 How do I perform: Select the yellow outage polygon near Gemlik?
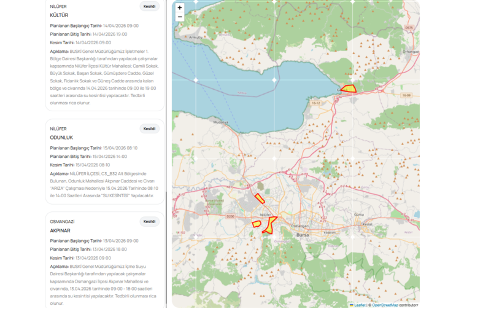click(x=349, y=88)
